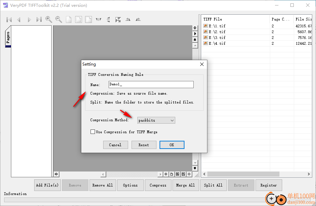
Task: Click the viewer horizontal right scroll arrow
Action: pyautogui.click(x=161, y=174)
